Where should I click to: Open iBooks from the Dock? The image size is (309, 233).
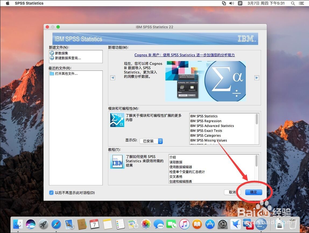click(x=197, y=224)
